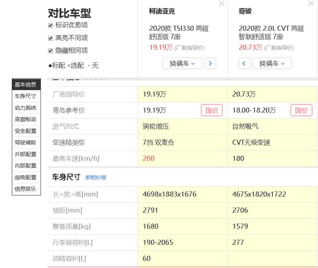Select the red 200 top speed value
The height and width of the screenshot is (268, 318).
149,159
